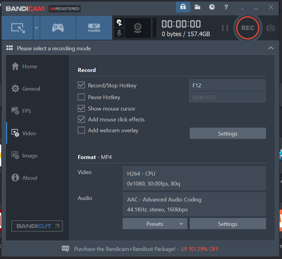Viewport: 282px width, 259px height.
Task: Capture a screenshot with the camera icon
Action: 270,28
